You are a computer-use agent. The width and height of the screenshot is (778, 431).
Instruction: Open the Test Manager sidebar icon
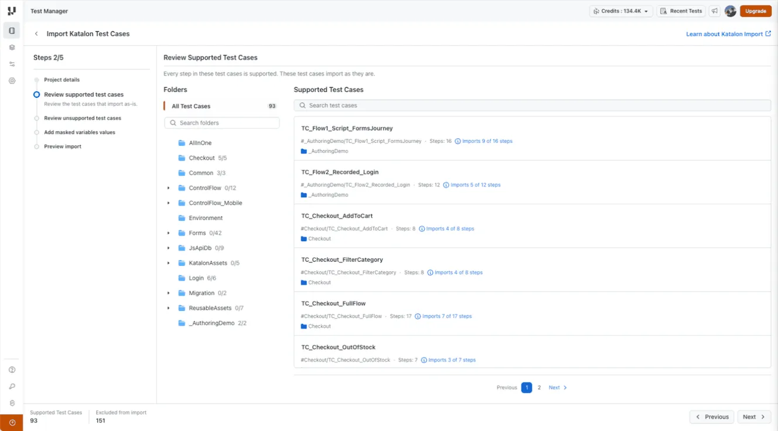point(12,30)
